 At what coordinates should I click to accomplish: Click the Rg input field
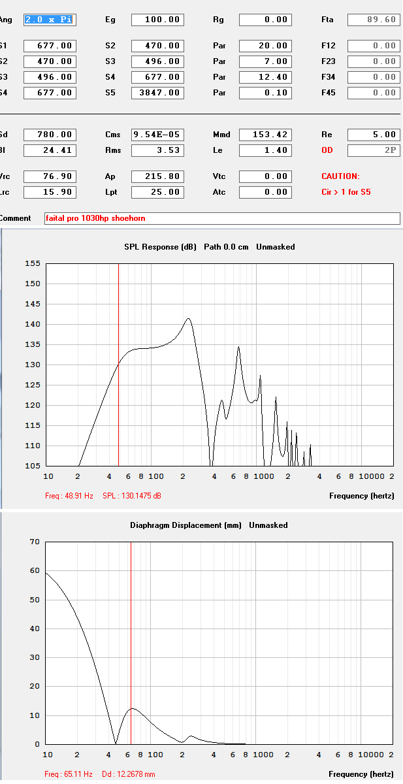click(265, 20)
